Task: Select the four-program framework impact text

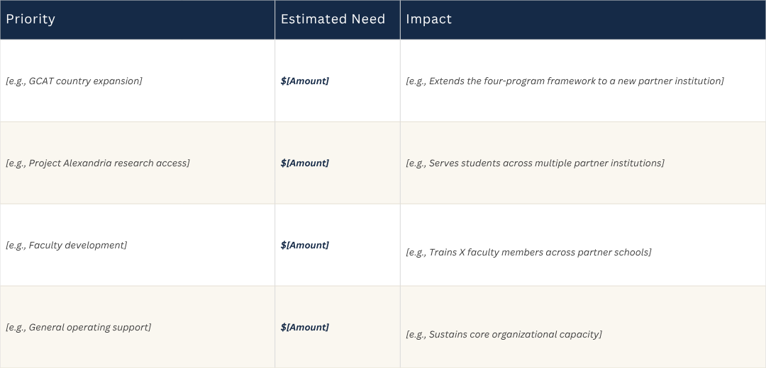Action: coord(565,81)
